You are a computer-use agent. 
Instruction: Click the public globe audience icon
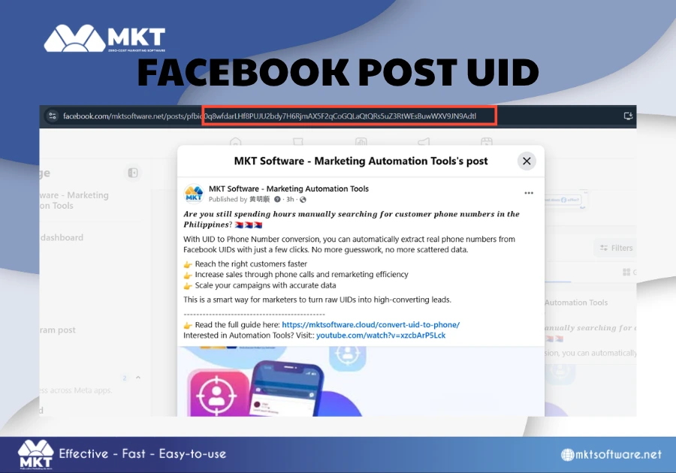point(303,200)
